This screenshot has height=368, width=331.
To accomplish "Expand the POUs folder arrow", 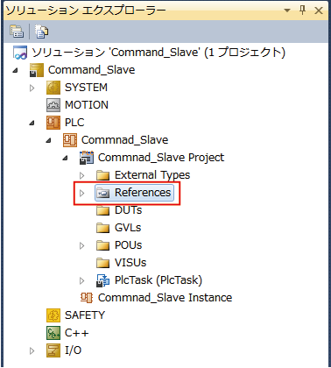I will (x=82, y=245).
